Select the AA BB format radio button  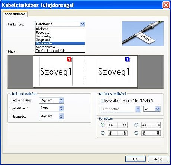click(x=136, y=125)
